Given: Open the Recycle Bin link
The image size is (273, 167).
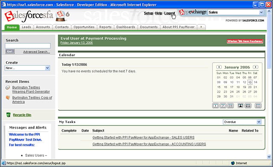Looking at the screenshot, I should (x=22, y=115).
